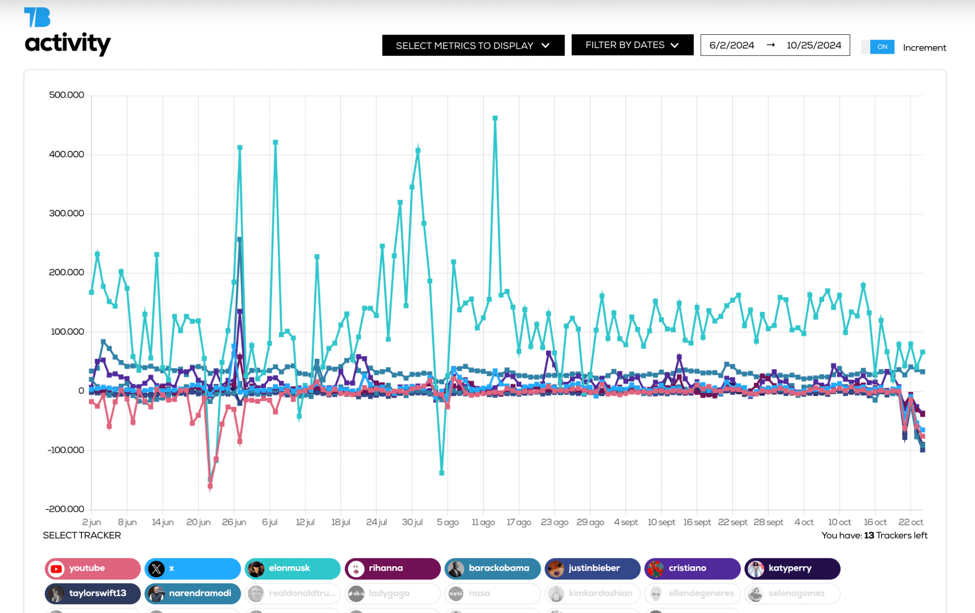Click elonmusk's avatar icon
Screen dimensions: 975x613
click(256, 569)
